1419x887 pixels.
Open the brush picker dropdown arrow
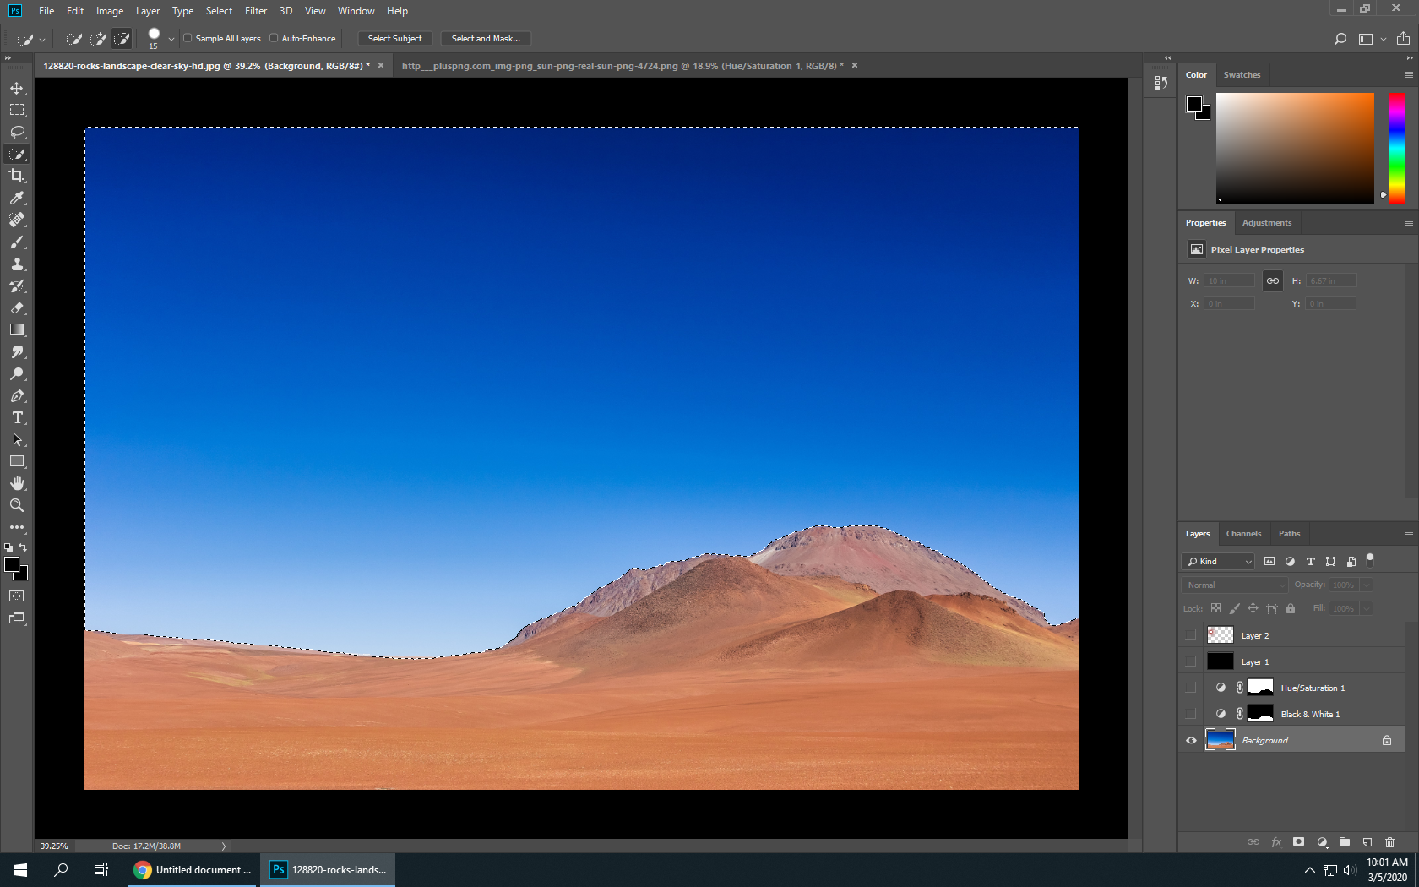point(171,39)
